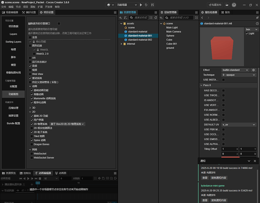
Task: Click the add keyframe diamond icon
Action: click(x=99, y=178)
